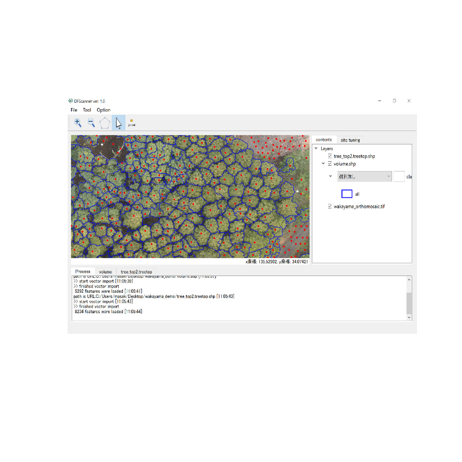Maximize the DFScanner window
Image resolution: width=462 pixels, height=462 pixels.
point(394,100)
